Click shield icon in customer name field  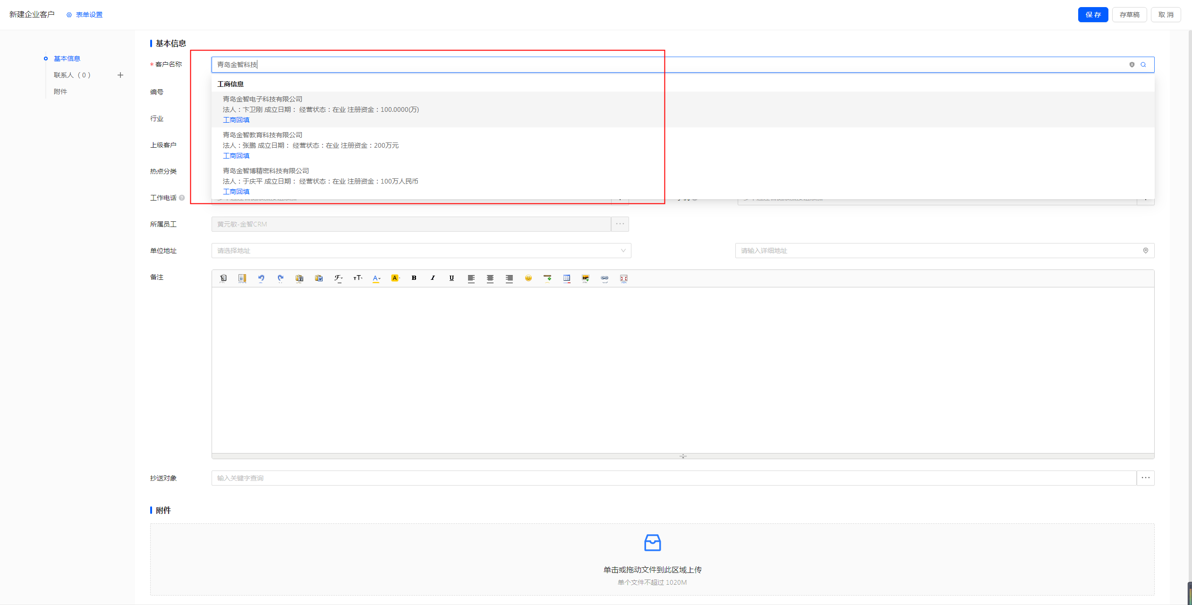1132,65
